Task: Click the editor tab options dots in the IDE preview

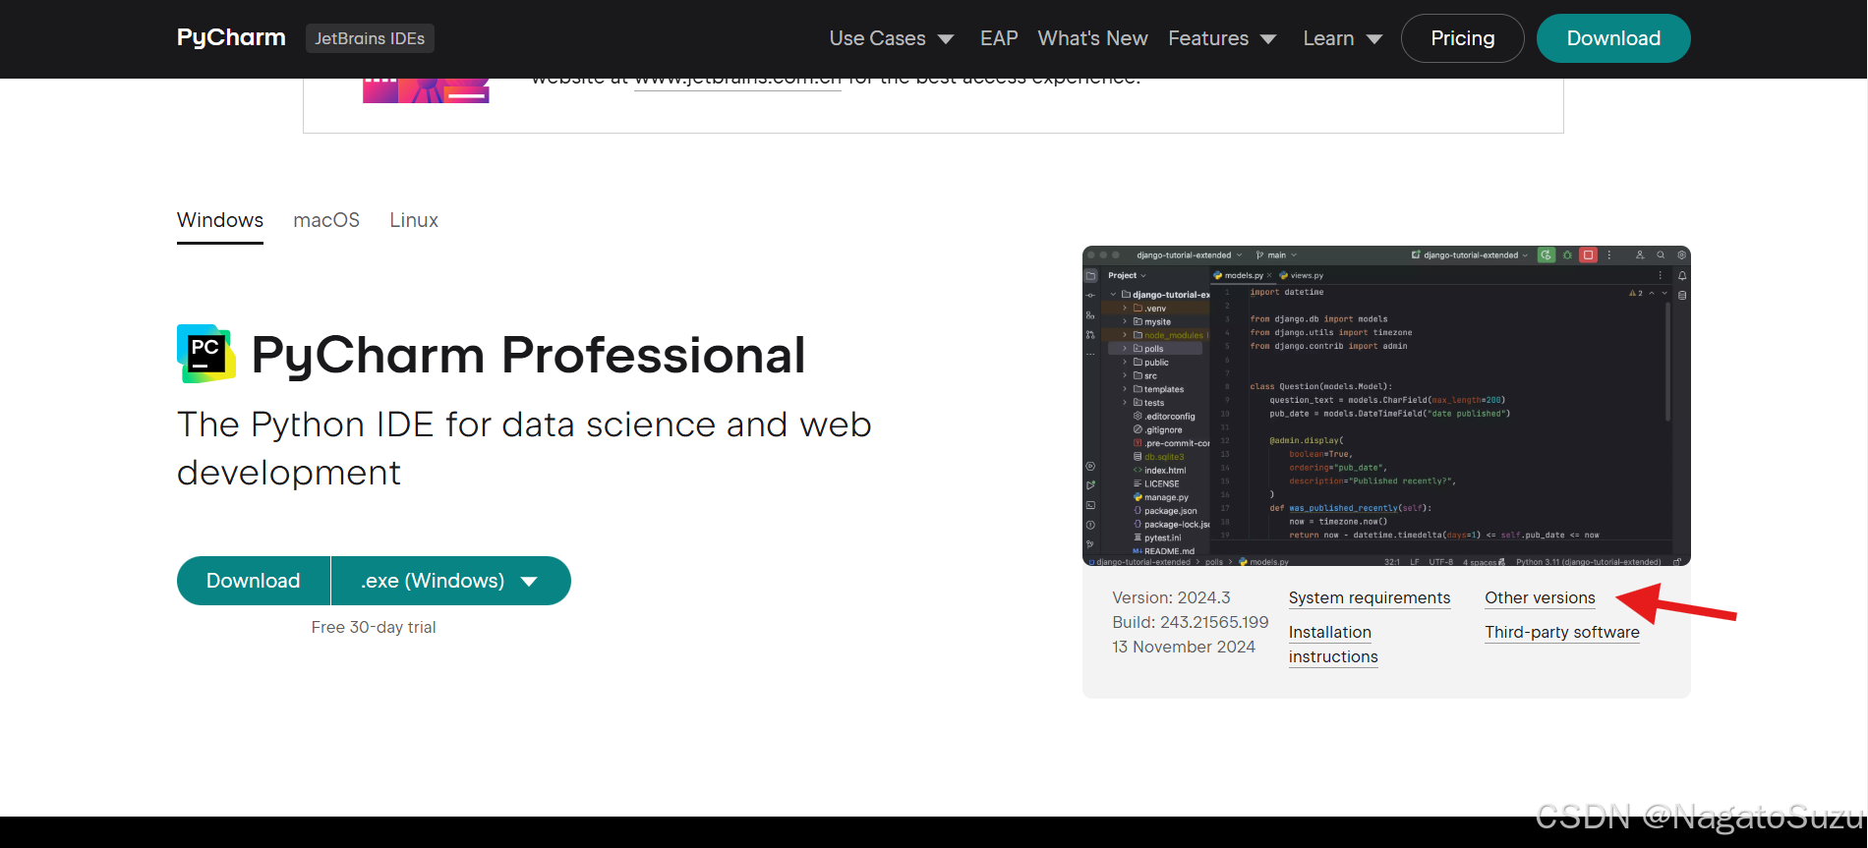Action: pos(1661,276)
